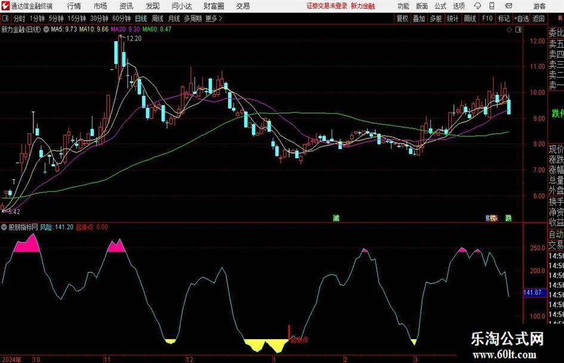Click the MA20: 9.30 indicator label
The width and height of the screenshot is (564, 363).
tap(125, 29)
